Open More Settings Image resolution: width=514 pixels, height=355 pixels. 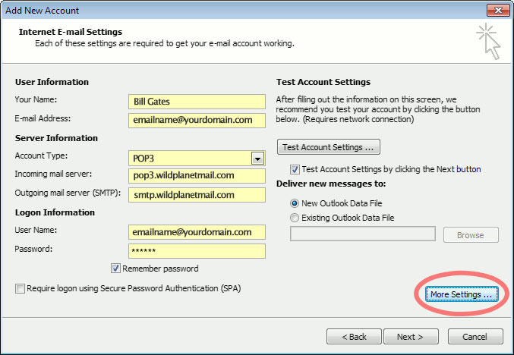(x=461, y=294)
